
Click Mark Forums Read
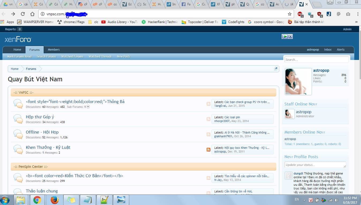click(x=19, y=56)
